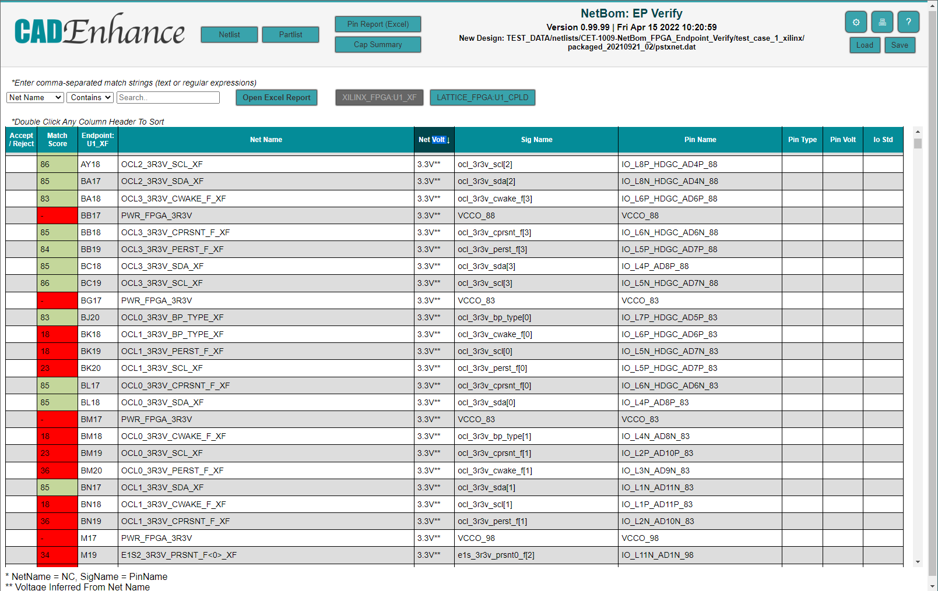Switch to XILINX_FPGA:U1_XF tab

point(380,97)
